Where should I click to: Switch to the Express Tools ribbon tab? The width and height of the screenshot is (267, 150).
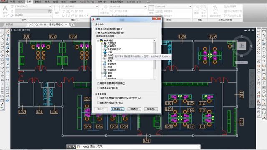click(134, 2)
